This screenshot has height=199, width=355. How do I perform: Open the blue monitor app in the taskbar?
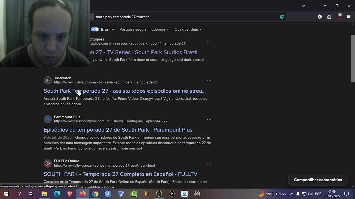(x=184, y=194)
